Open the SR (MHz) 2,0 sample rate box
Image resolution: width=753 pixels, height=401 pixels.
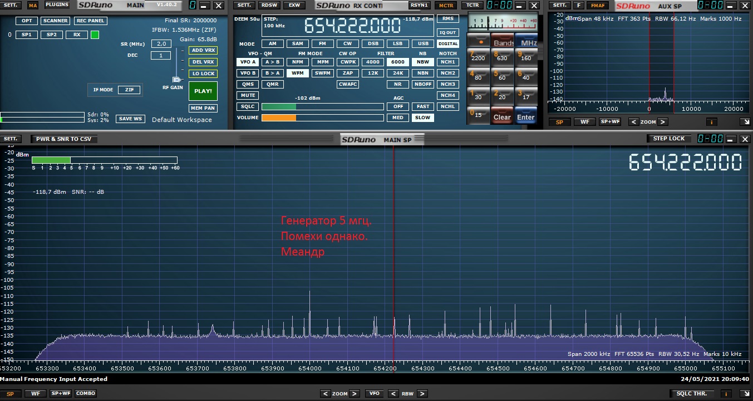pyautogui.click(x=161, y=43)
